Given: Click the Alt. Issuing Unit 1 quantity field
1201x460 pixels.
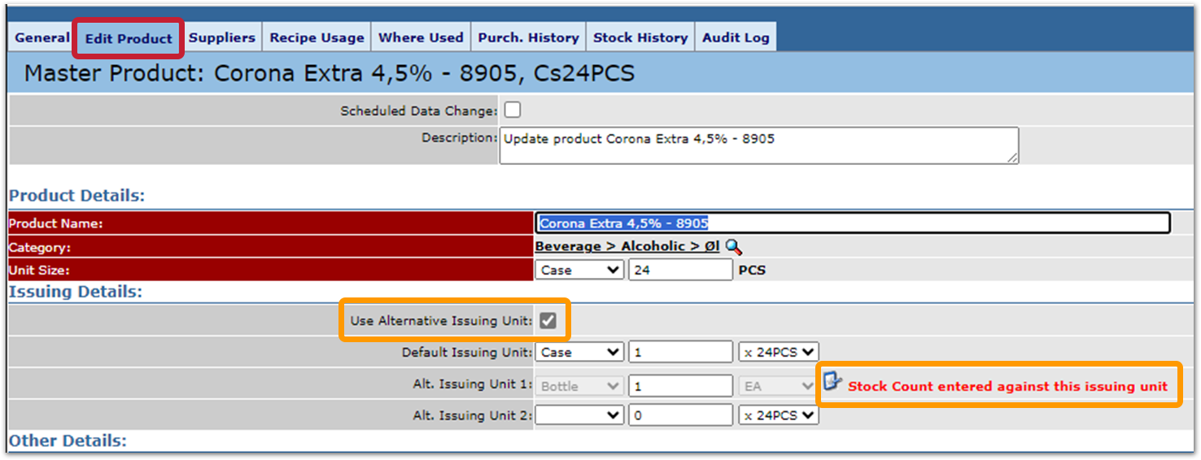Looking at the screenshot, I should pos(680,386).
